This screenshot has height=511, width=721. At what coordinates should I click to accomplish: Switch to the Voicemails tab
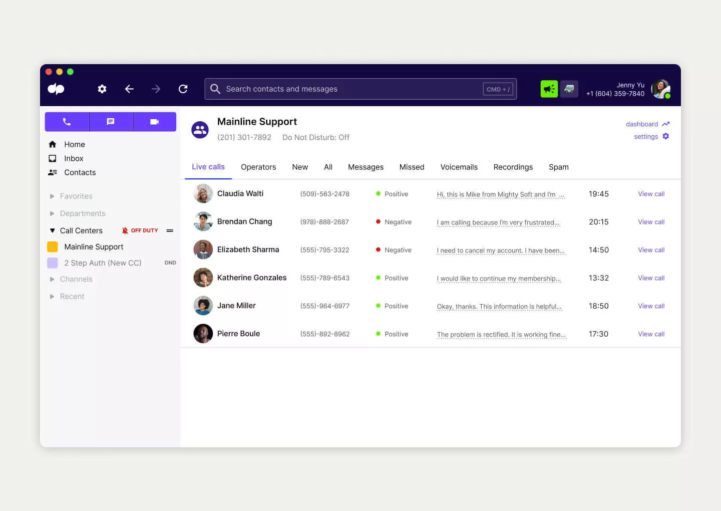click(459, 167)
